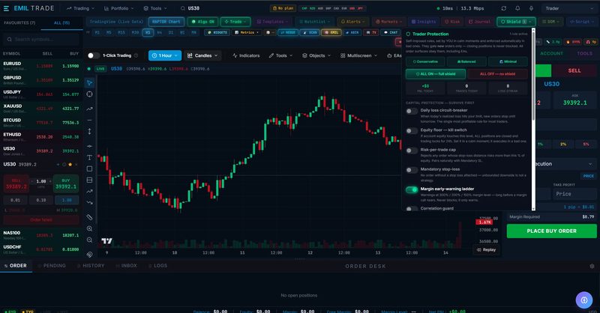Select the text annotation tool
This screenshot has width=600, height=313.
89,157
